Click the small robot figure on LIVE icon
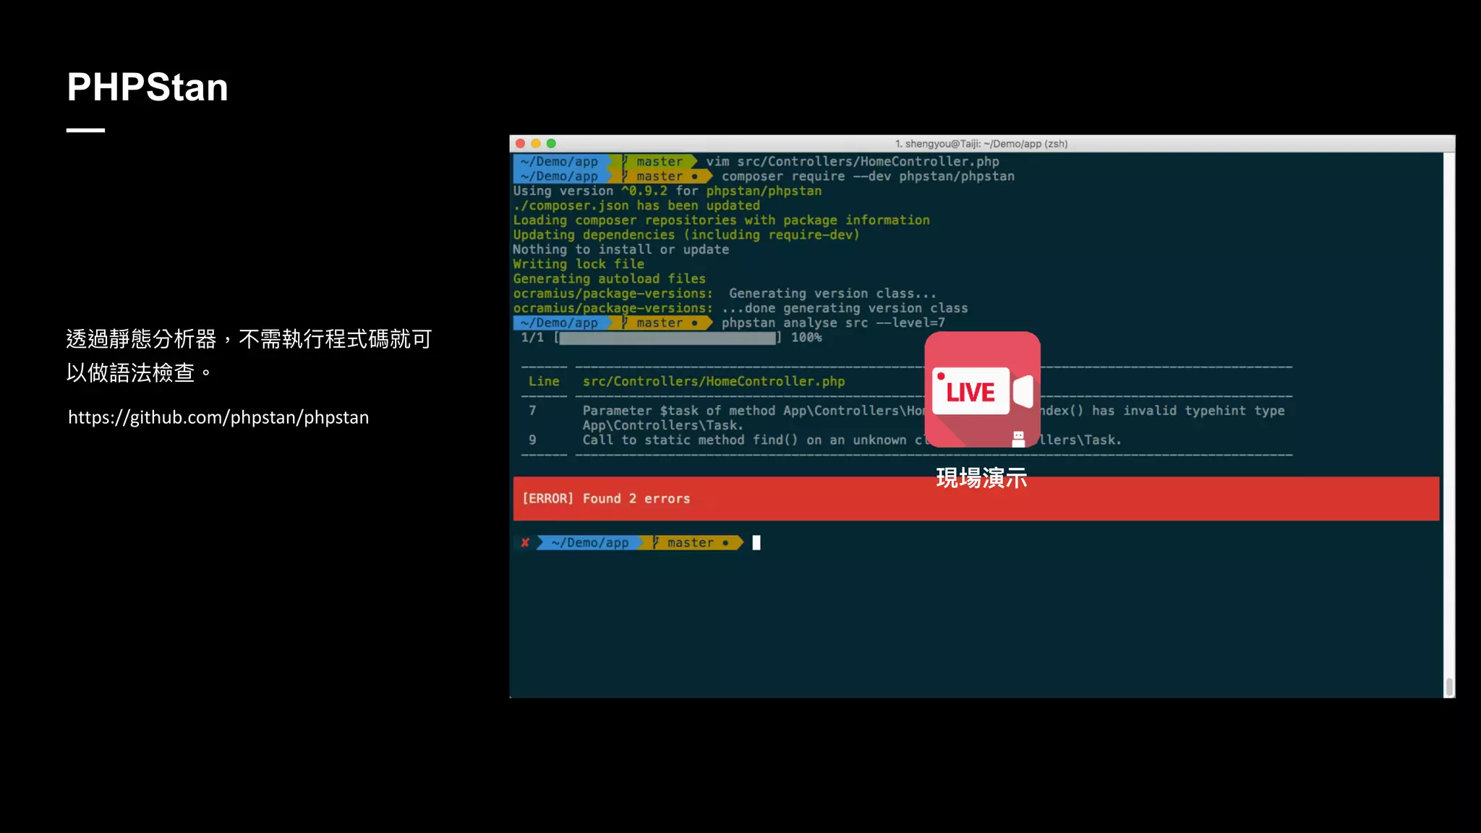This screenshot has width=1481, height=833. coord(1018,438)
